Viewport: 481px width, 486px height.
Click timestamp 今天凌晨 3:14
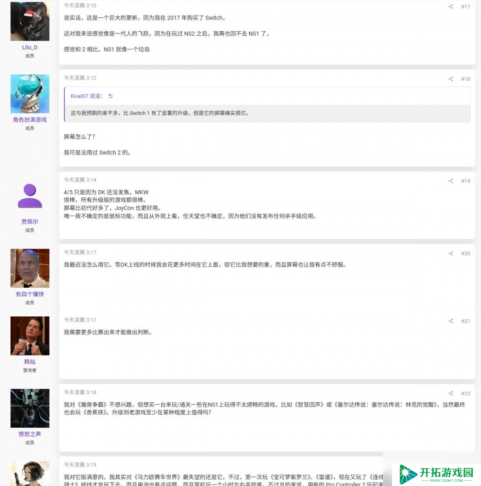click(x=80, y=180)
